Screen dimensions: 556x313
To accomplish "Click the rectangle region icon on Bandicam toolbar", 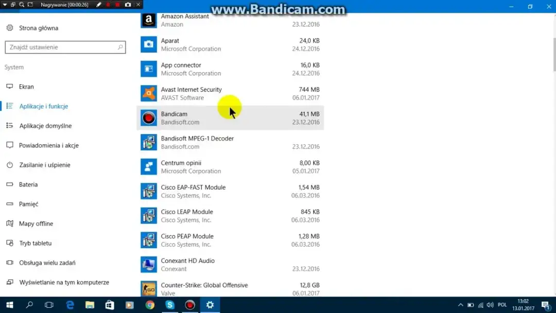I will tap(30, 5).
